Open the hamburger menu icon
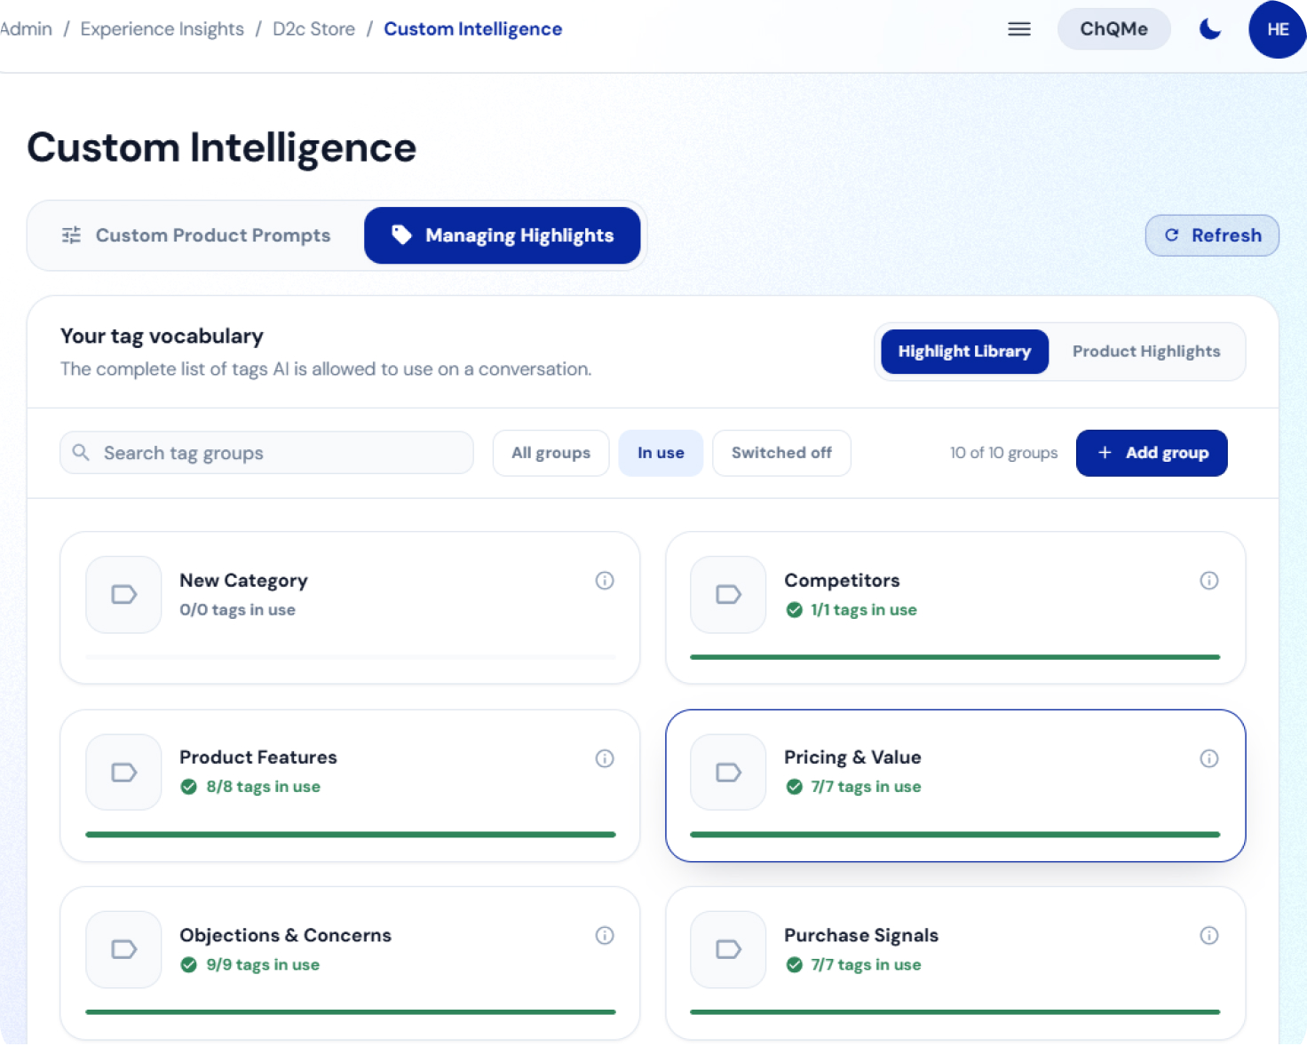 [x=1019, y=29]
